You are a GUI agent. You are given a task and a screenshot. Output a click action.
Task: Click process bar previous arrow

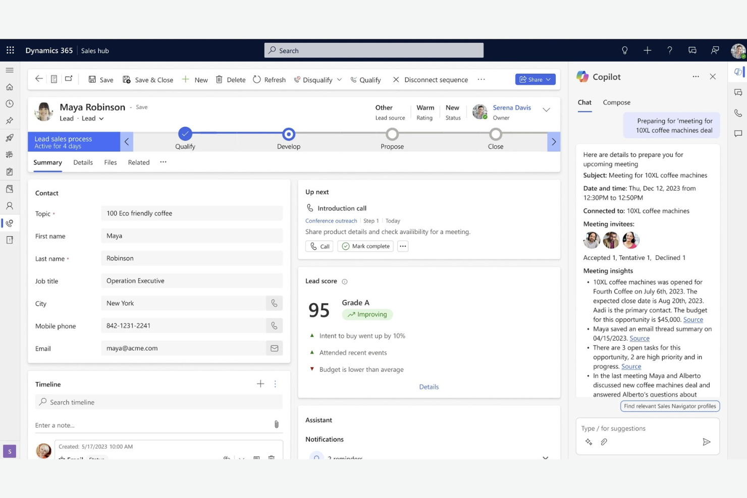click(127, 142)
